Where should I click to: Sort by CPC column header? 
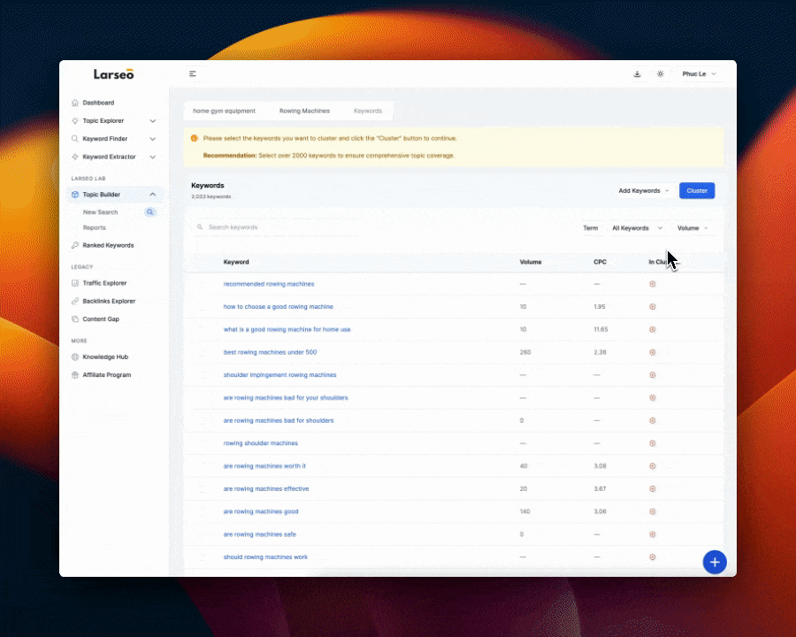[600, 262]
